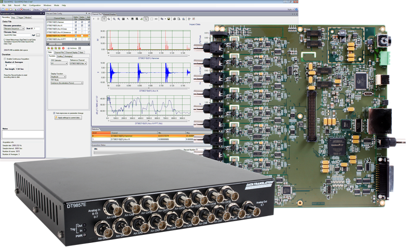The width and height of the screenshot is (406, 247).
Task: Open the Averaging tab
Action: coord(69,56)
